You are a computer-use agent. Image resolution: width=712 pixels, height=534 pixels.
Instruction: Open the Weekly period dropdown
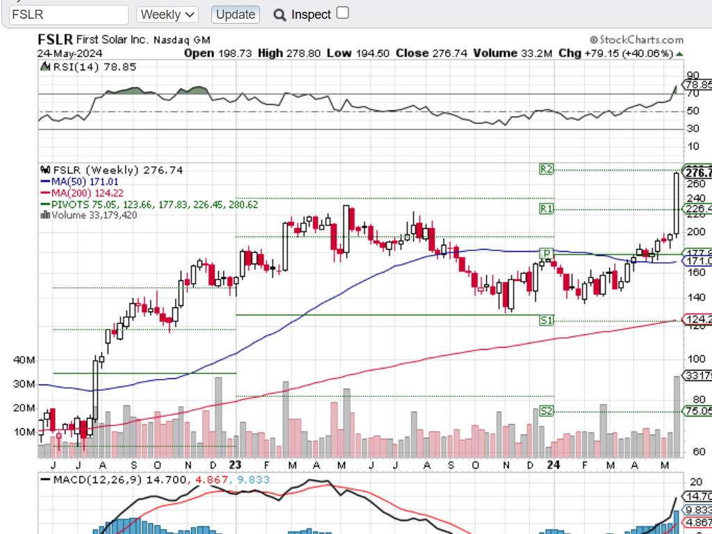[x=168, y=15]
